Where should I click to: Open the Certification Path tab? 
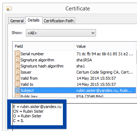click(59, 21)
